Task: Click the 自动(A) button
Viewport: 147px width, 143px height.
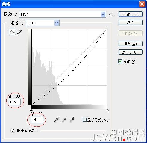Action: [131, 44]
